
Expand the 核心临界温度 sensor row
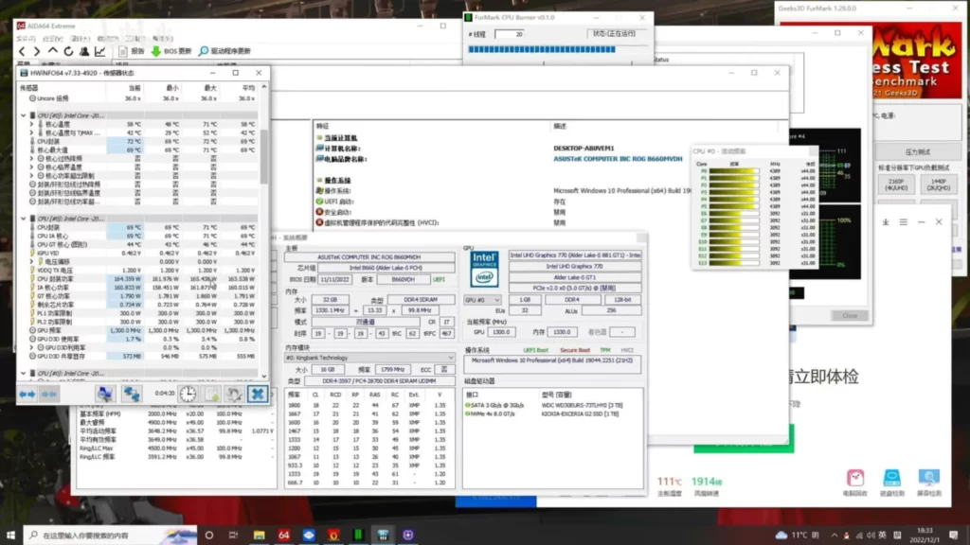pos(31,167)
